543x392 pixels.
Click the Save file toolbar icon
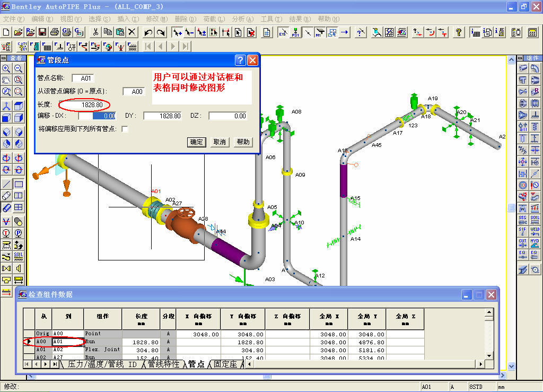coord(42,32)
